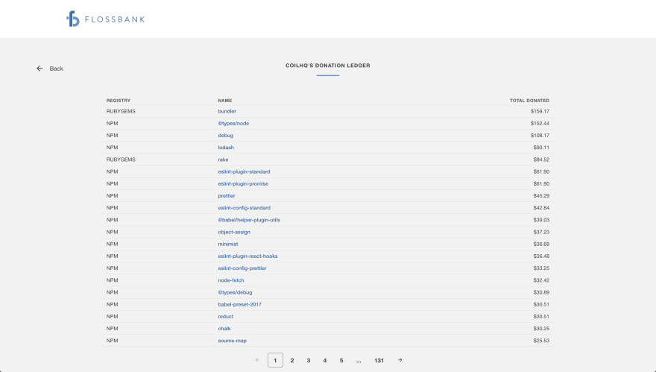
Task: Open the chalk package link
Action: click(224, 329)
